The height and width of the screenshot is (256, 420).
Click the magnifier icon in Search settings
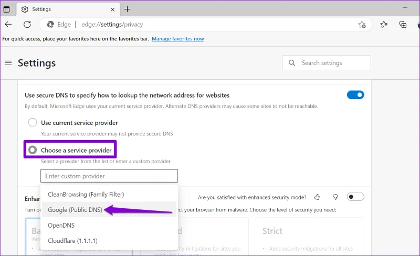click(292, 63)
